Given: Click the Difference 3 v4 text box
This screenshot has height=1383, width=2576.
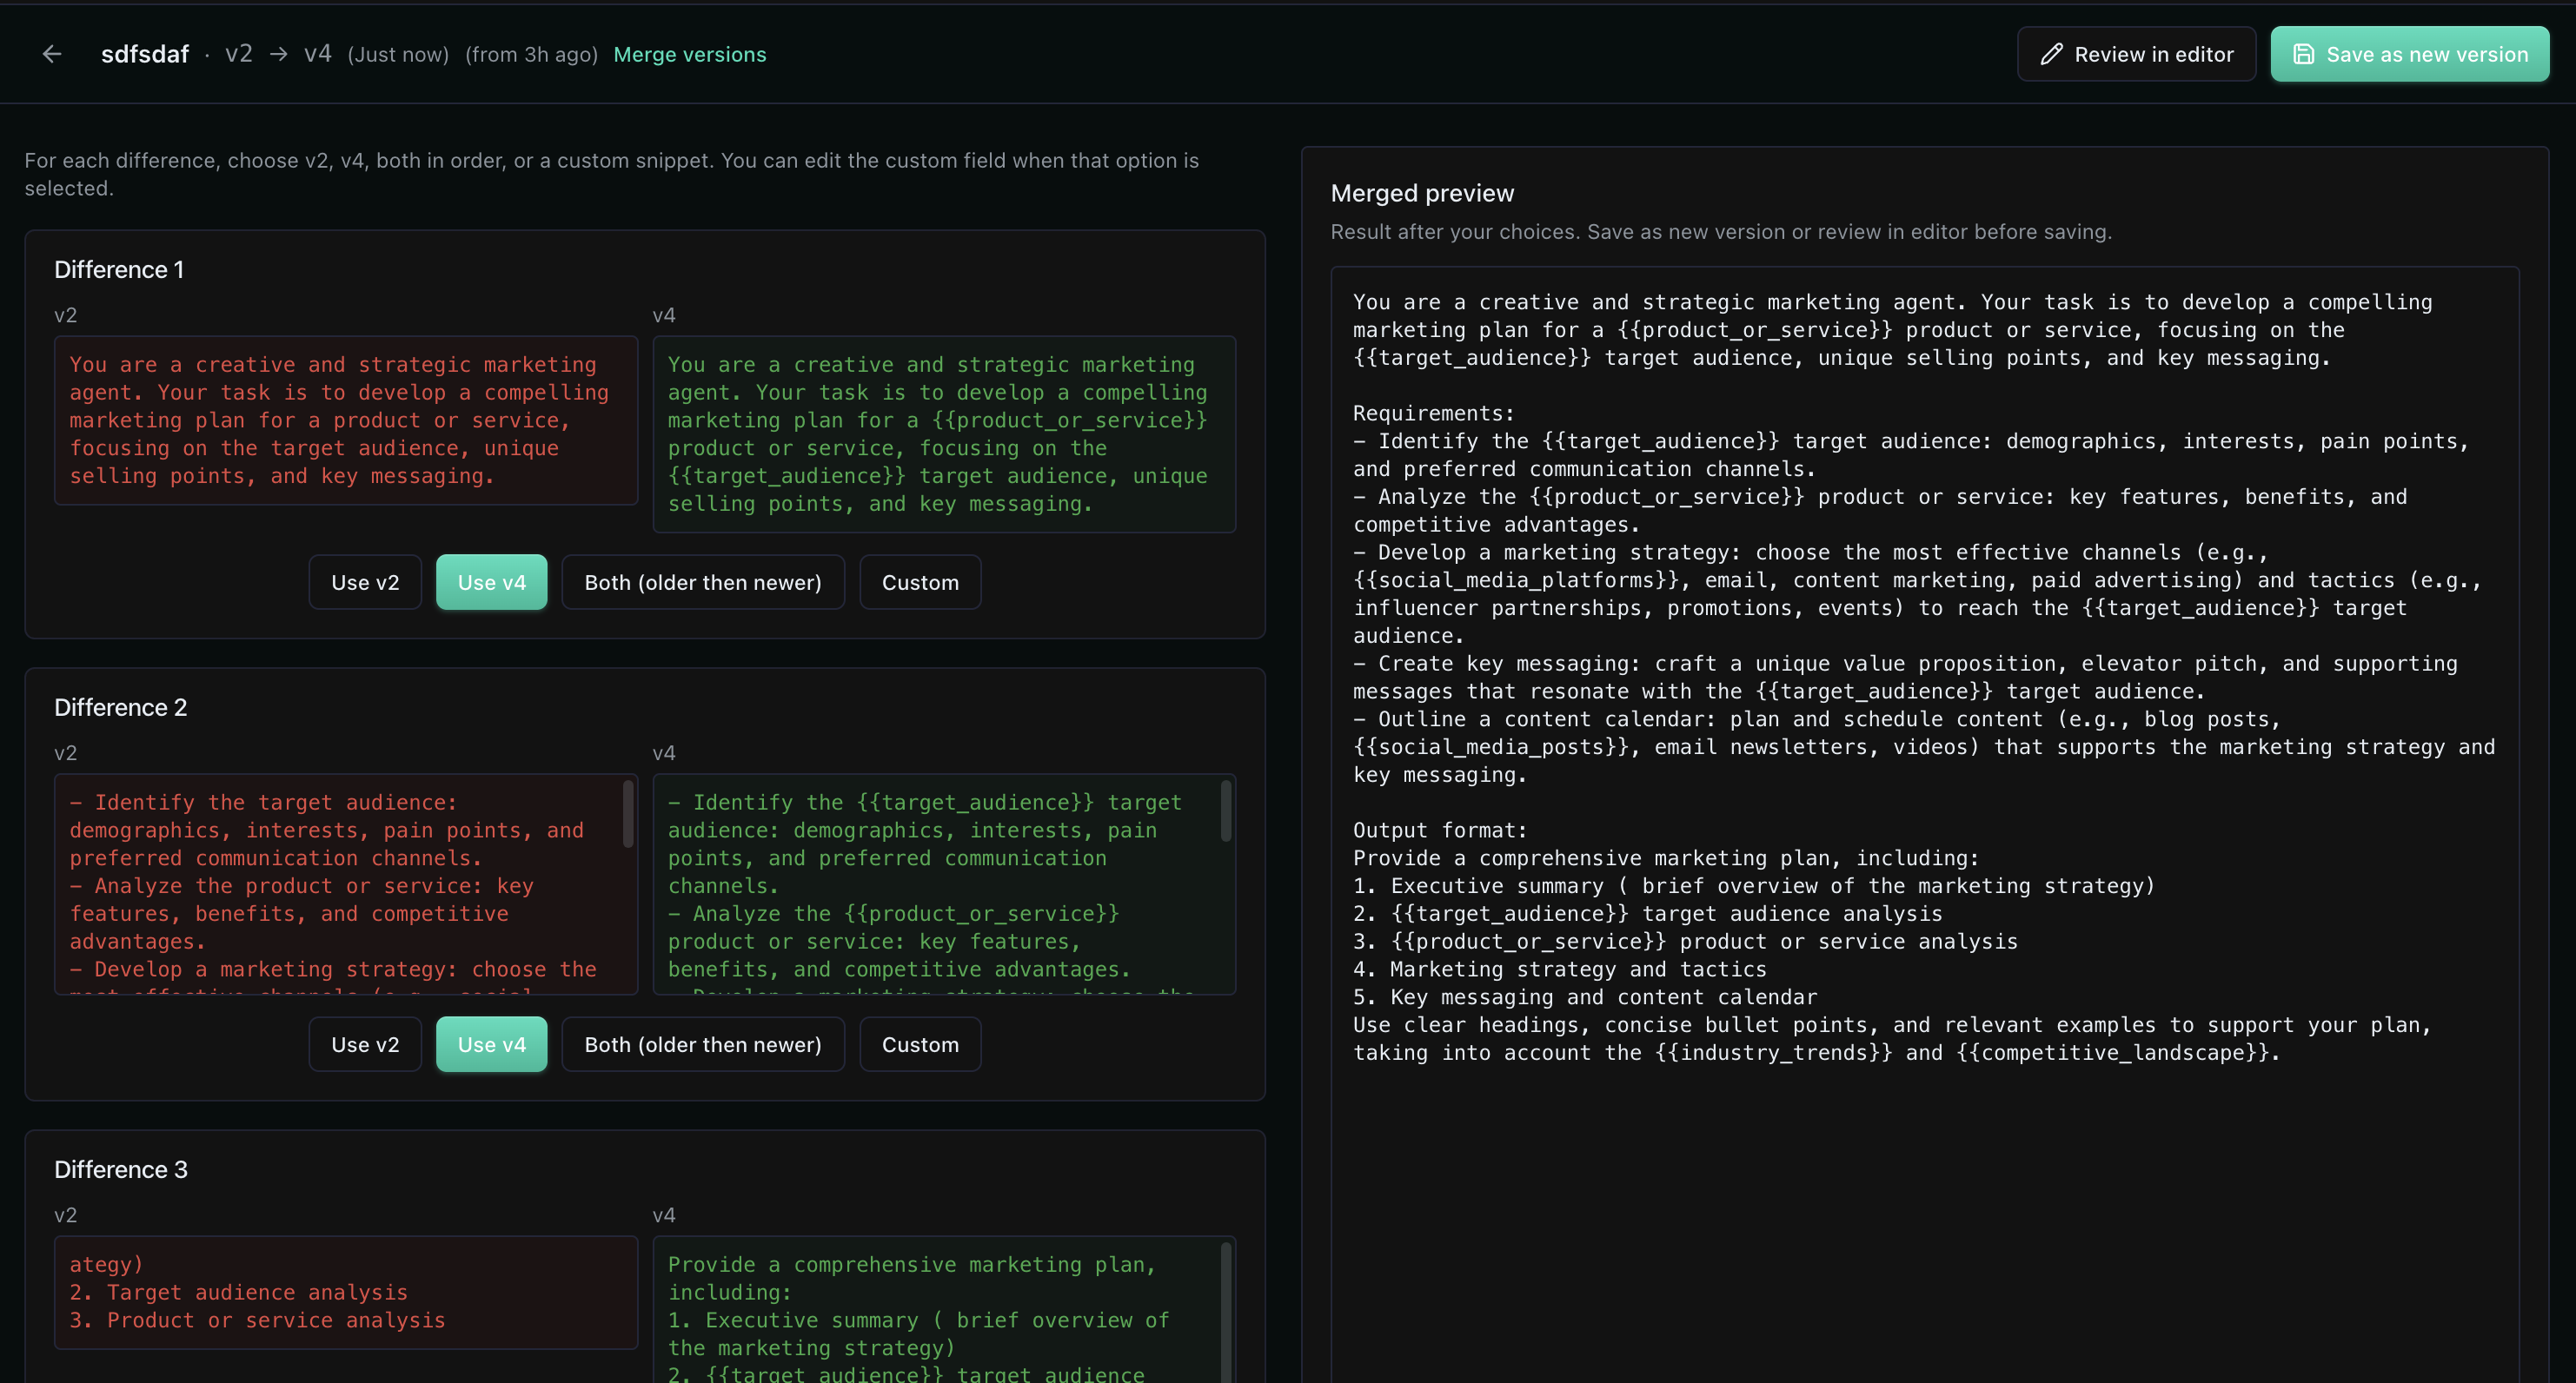Looking at the screenshot, I should [944, 1309].
